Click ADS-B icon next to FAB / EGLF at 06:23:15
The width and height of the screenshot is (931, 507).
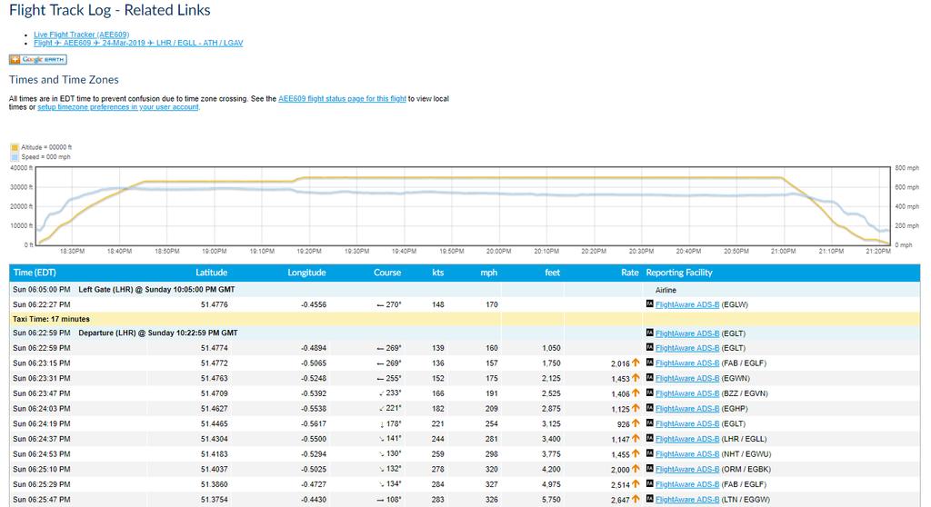click(x=649, y=363)
